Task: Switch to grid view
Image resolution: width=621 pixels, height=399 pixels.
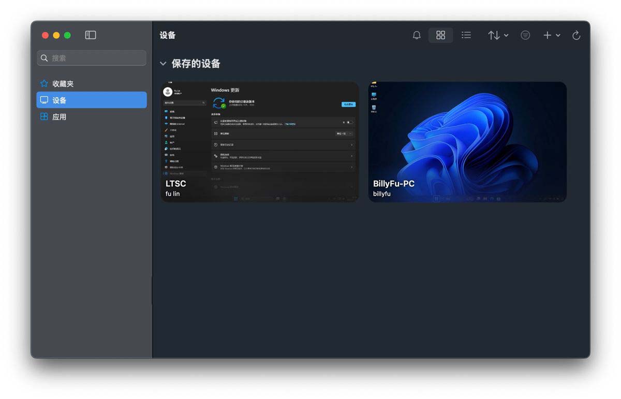Action: click(440, 35)
